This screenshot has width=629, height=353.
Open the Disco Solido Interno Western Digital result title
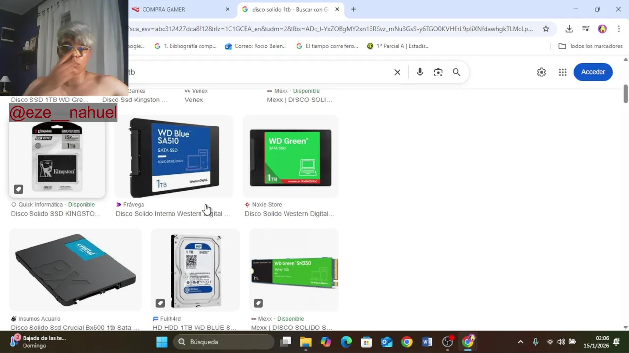(x=173, y=214)
